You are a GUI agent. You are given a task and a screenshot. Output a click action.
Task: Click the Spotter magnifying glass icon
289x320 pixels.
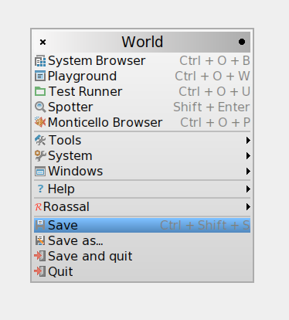(x=40, y=107)
